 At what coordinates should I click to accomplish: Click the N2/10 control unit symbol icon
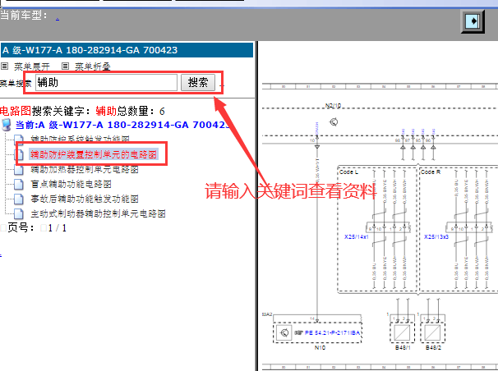[x=334, y=121]
